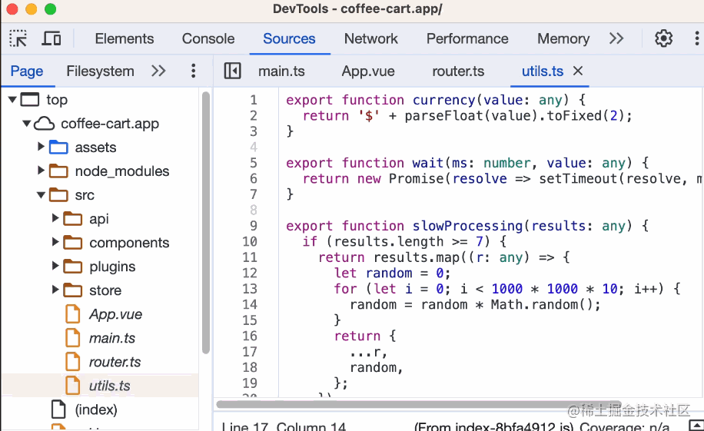Open the Memory panel
The image size is (704, 431).
(563, 38)
